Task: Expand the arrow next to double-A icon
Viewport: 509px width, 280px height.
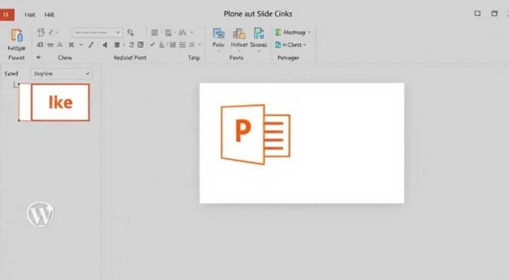Action: [x=192, y=33]
